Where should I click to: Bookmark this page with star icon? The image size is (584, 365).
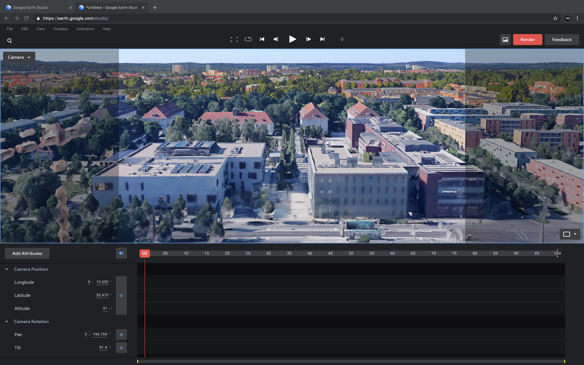pos(555,18)
